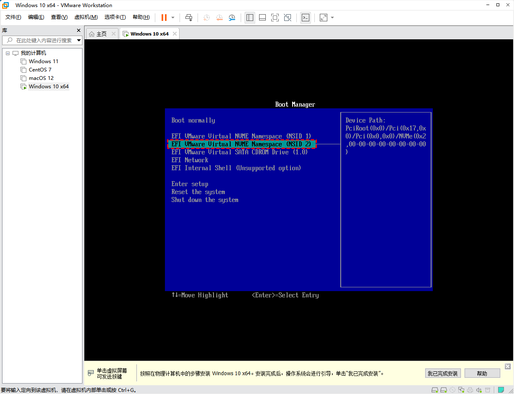Screen dimensions: 514x394
Task: Open the 帮助(H) menu
Action: point(141,17)
